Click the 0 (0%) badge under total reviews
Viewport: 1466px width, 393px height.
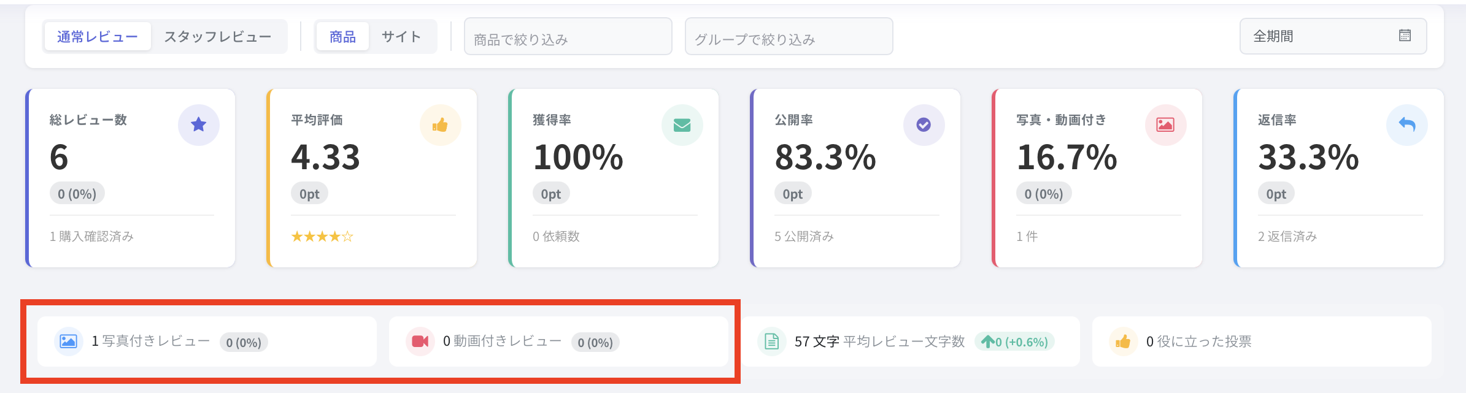(77, 194)
